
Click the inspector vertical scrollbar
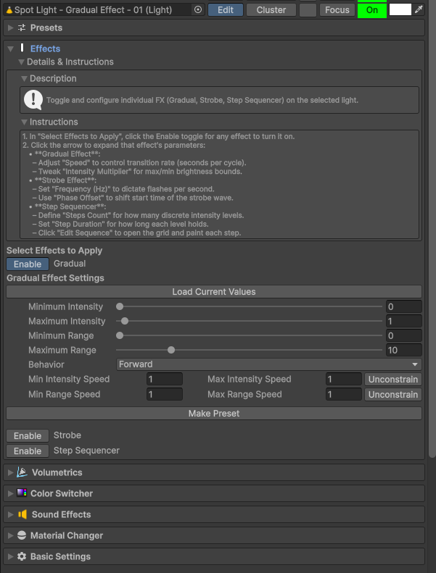(x=432, y=229)
